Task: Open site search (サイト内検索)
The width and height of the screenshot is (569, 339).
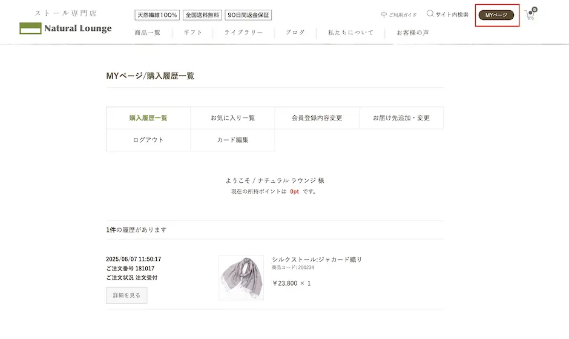Action: [x=447, y=14]
